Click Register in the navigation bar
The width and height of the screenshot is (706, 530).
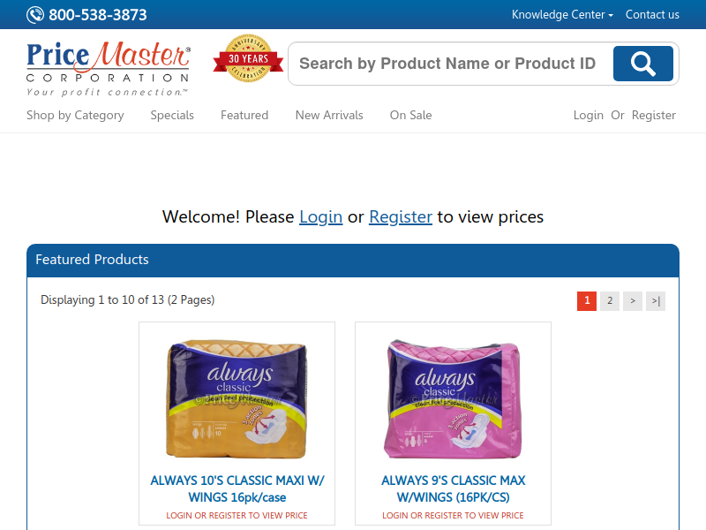click(654, 116)
